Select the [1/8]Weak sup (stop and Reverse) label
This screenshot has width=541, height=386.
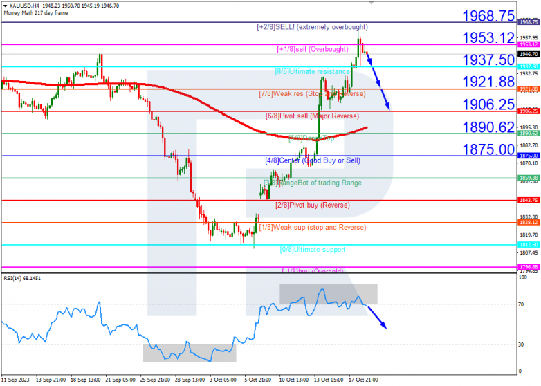[313, 228]
